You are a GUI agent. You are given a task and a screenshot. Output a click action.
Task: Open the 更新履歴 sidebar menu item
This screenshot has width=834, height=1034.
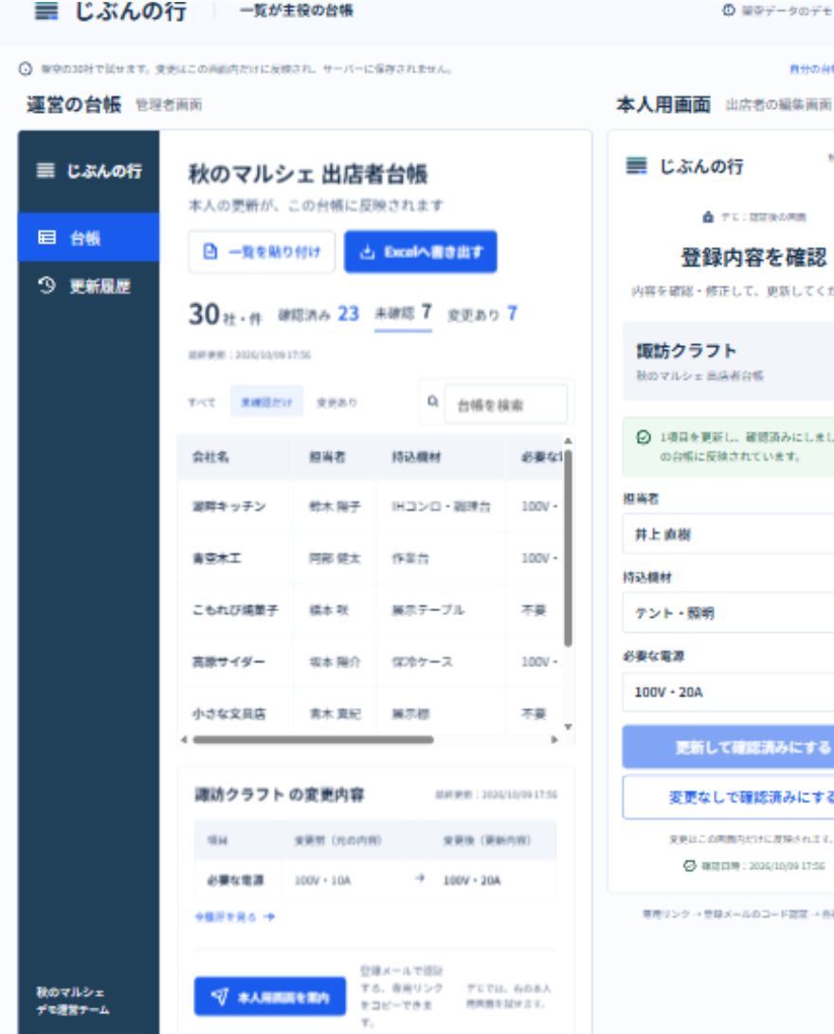click(x=88, y=285)
